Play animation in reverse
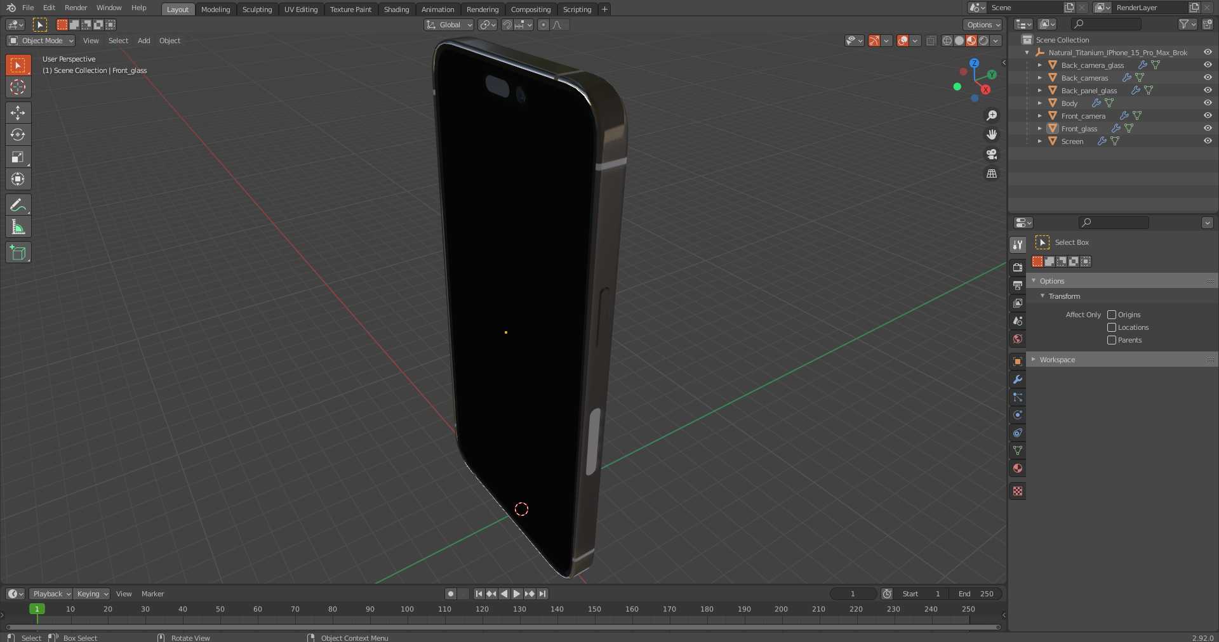Viewport: 1219px width, 642px height. [504, 594]
